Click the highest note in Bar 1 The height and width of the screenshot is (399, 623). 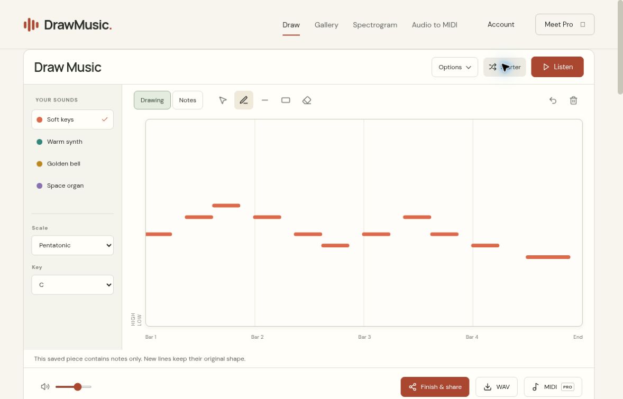pyautogui.click(x=226, y=205)
